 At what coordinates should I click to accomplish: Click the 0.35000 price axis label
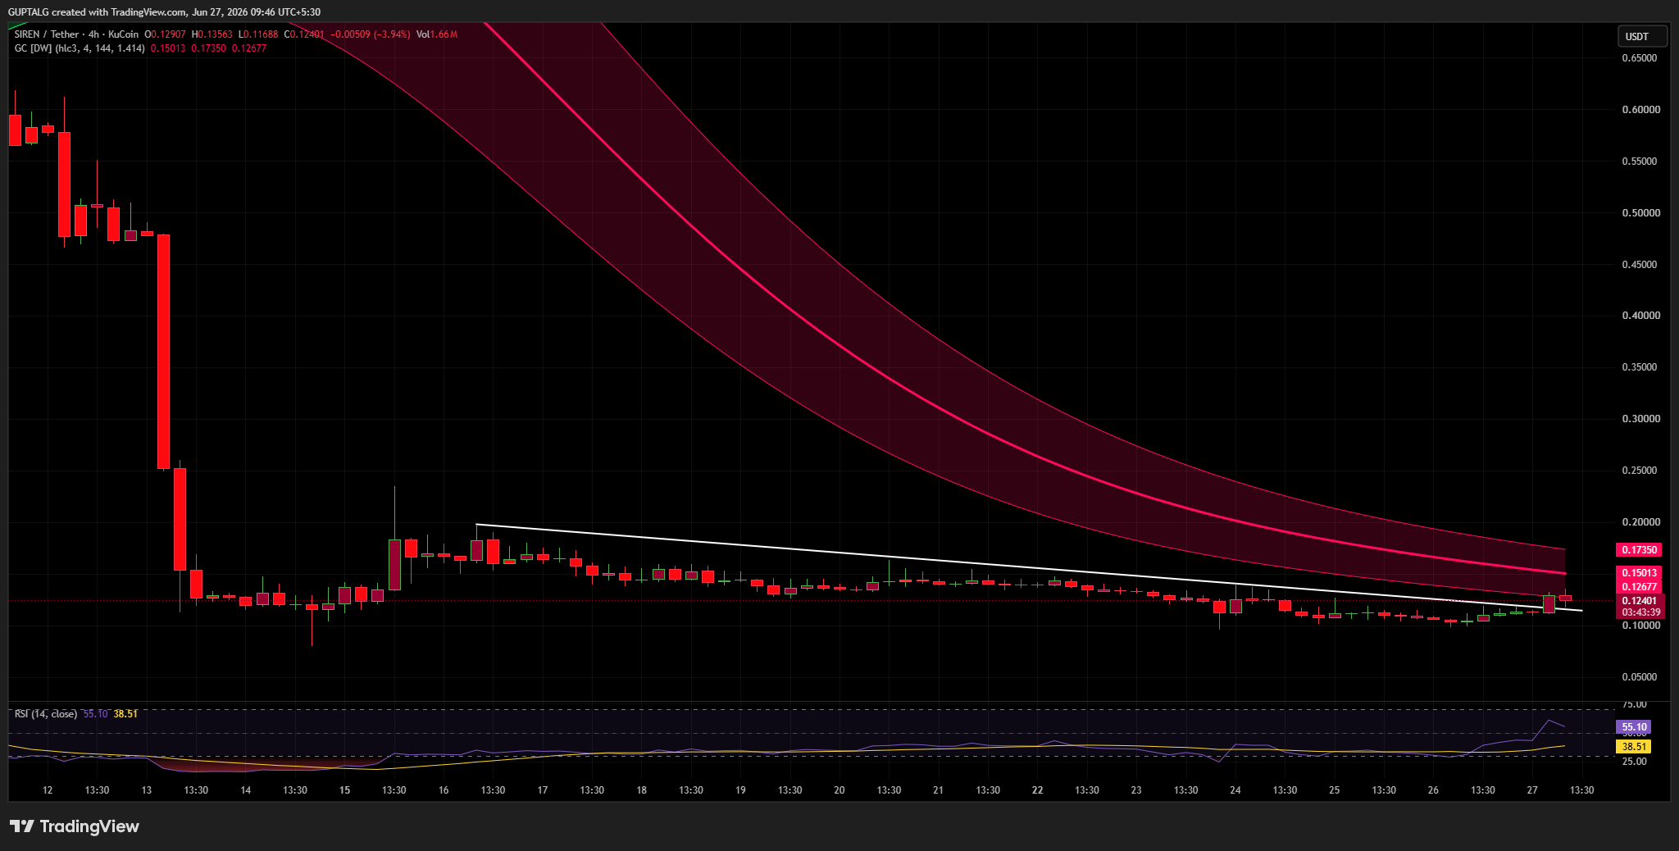point(1640,367)
